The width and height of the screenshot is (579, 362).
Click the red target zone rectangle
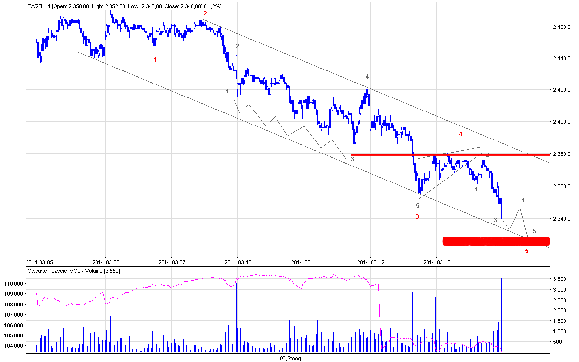click(x=496, y=241)
